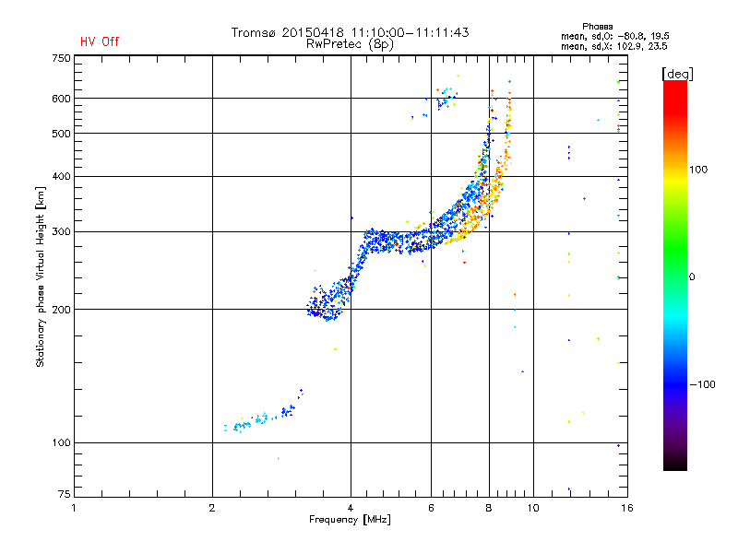Click the frequency tick label 16
The image size is (738, 553).
pyautogui.click(x=627, y=508)
